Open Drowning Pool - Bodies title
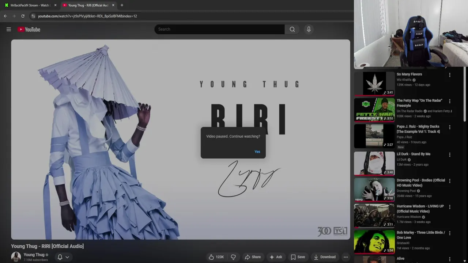468x263 pixels. click(x=421, y=183)
